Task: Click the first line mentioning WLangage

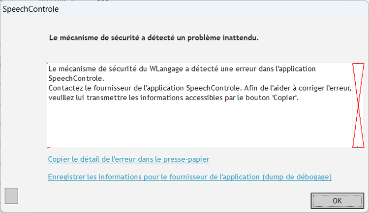Action: click(182, 69)
